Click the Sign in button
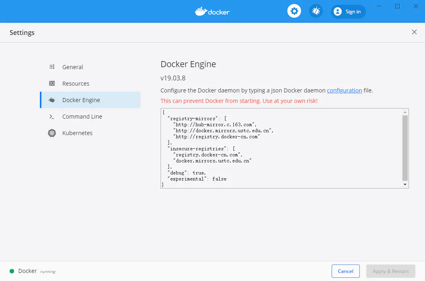The width and height of the screenshot is (425, 281). pyautogui.click(x=348, y=12)
